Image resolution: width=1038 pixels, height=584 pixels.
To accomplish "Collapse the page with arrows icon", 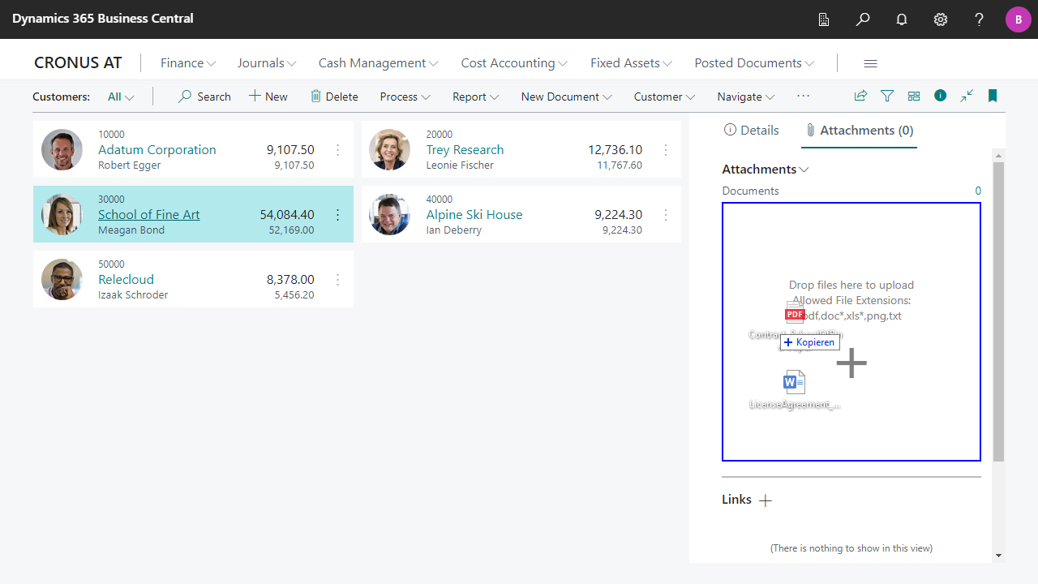I will click(x=967, y=96).
